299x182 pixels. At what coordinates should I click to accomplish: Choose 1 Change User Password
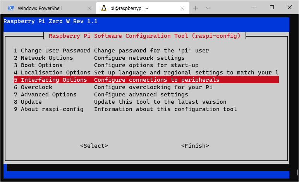pyautogui.click(x=146, y=51)
